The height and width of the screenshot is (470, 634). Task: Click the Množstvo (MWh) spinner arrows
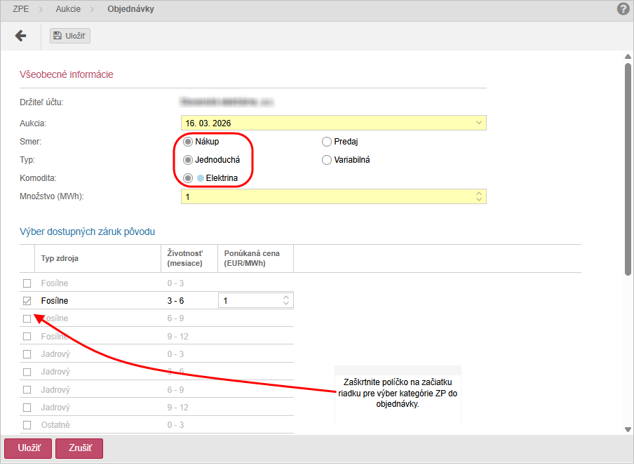click(x=479, y=196)
